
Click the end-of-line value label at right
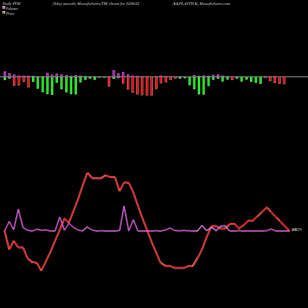pyautogui.click(x=296, y=230)
